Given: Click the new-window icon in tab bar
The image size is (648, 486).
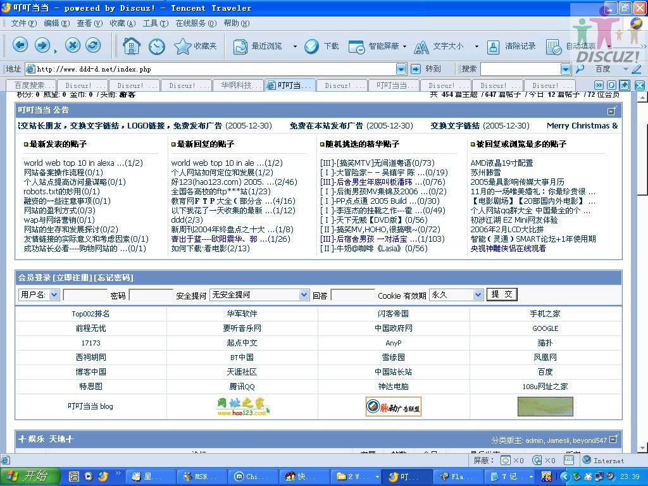Looking at the screenshot, I should (612, 85).
